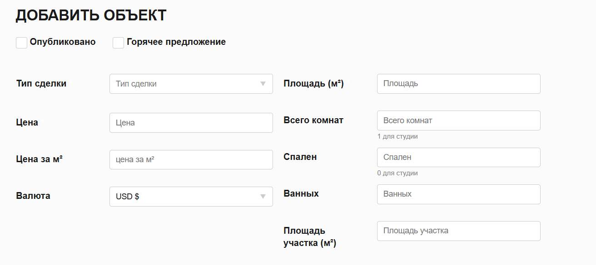Click the Площадь участка (м²) label
This screenshot has height=265, width=596.
tap(310, 237)
